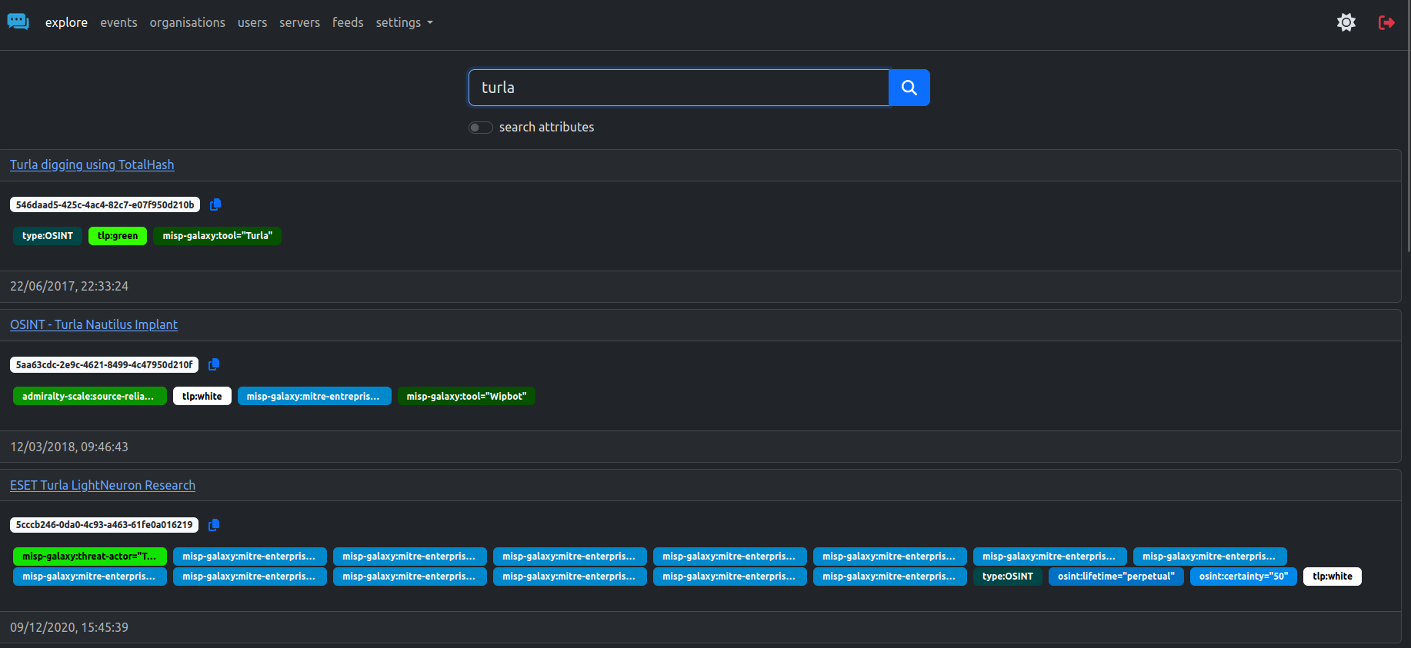Click UUID badge 5aa63cdc-2e9c-4621-8499-4c47950d210f

[x=104, y=364]
